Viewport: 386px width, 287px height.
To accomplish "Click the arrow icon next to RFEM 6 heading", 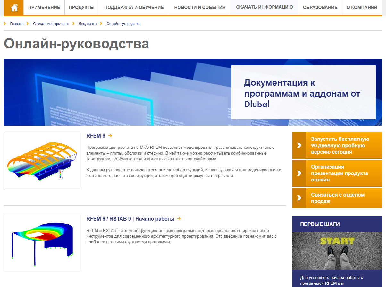I will click(110, 136).
